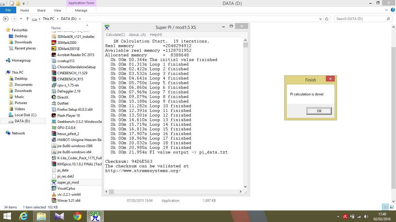396x222 pixels.
Task: Select the ccsetup512 installer icon
Action: [54, 61]
